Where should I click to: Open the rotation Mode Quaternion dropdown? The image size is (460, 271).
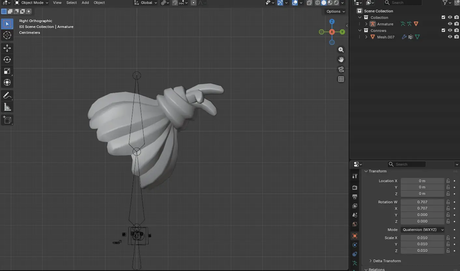click(x=423, y=230)
